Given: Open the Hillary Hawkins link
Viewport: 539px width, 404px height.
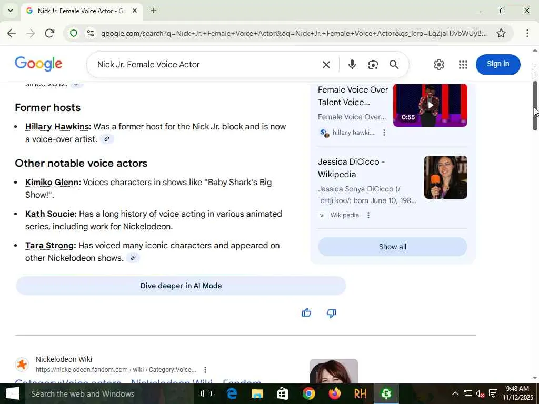Looking at the screenshot, I should pyautogui.click(x=58, y=127).
